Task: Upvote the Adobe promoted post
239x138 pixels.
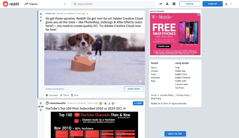Action: [41, 14]
